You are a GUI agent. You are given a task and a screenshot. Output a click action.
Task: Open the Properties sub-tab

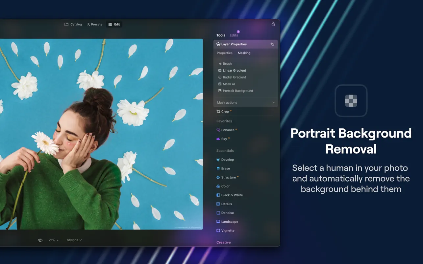coord(225,53)
